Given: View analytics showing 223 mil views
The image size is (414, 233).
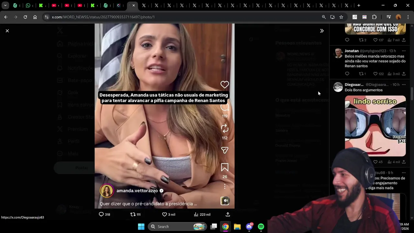Looking at the screenshot, I should tap(202, 214).
